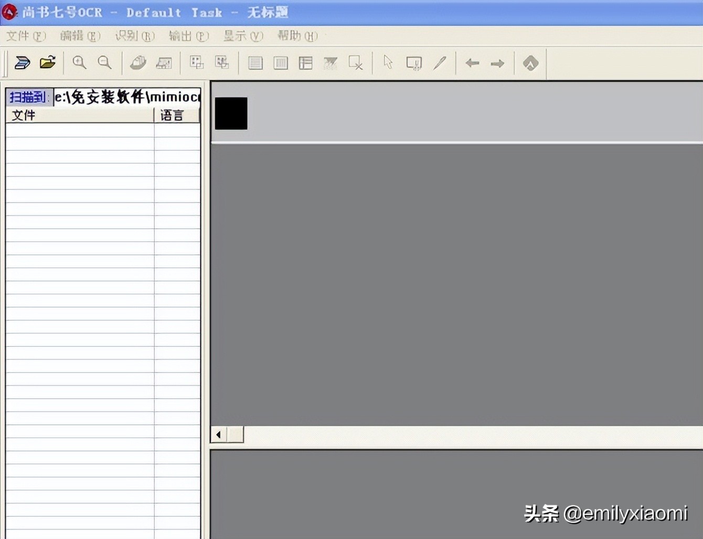Click the 语言 column header
703x539 pixels.
(x=177, y=115)
